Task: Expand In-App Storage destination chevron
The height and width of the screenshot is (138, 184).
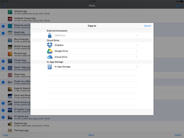Action: point(137,67)
